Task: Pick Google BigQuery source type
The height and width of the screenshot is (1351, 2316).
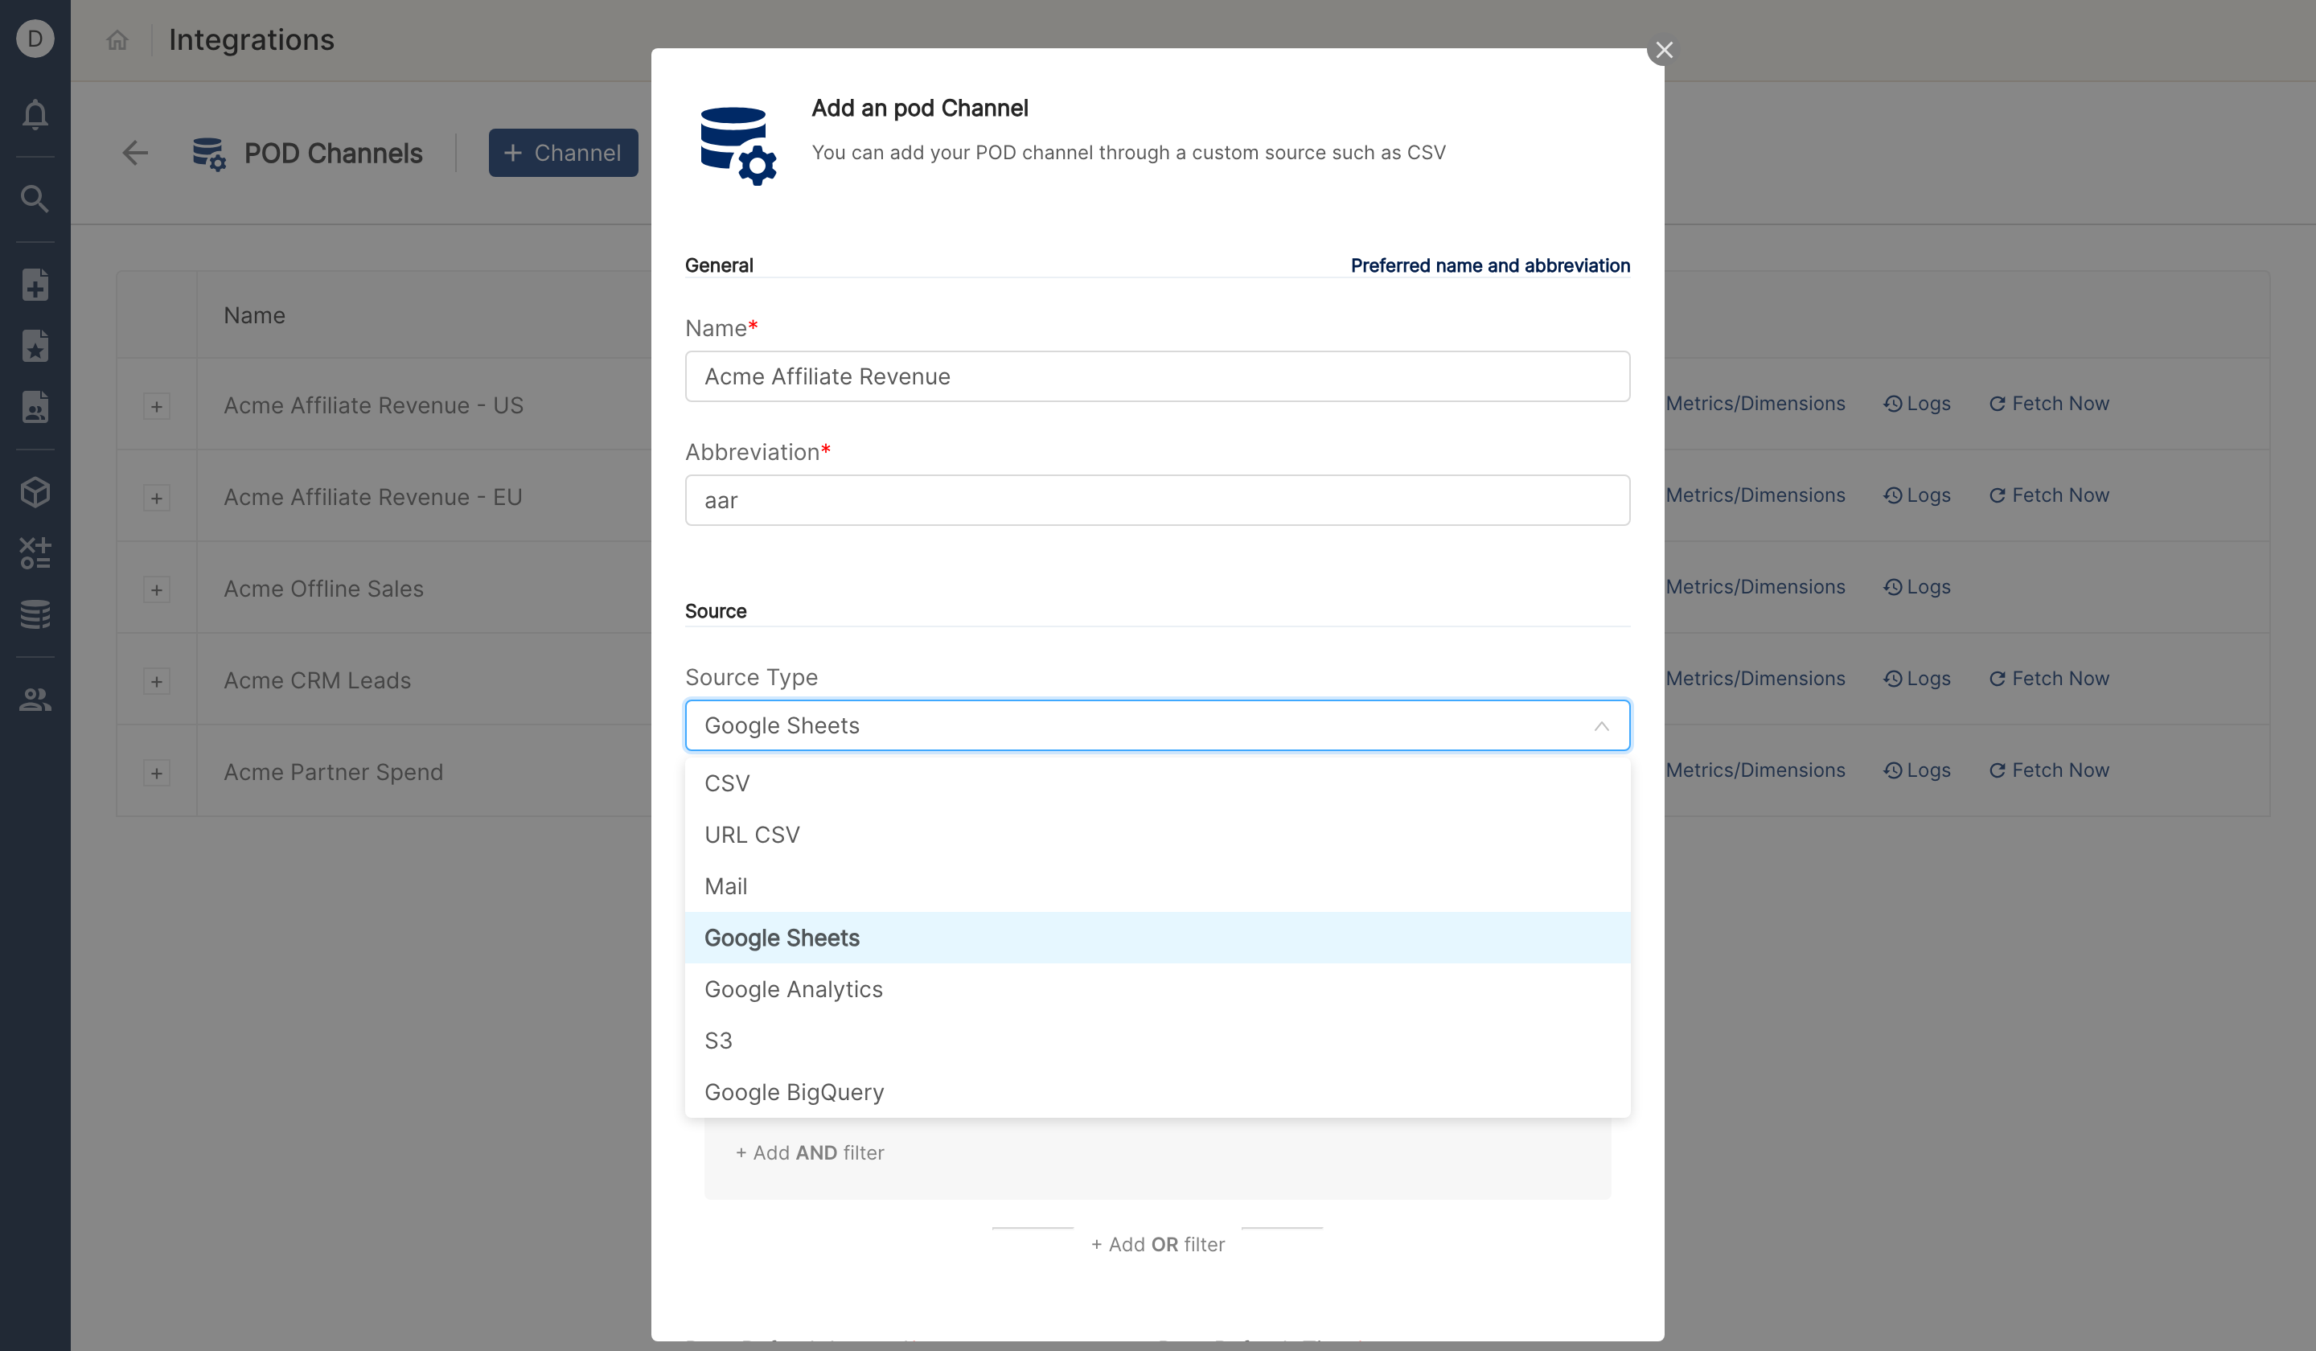Action: click(x=1157, y=1092)
